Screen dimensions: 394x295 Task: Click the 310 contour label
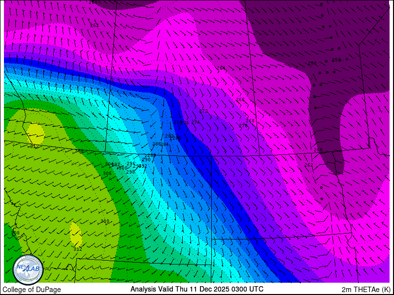[x=105, y=221]
